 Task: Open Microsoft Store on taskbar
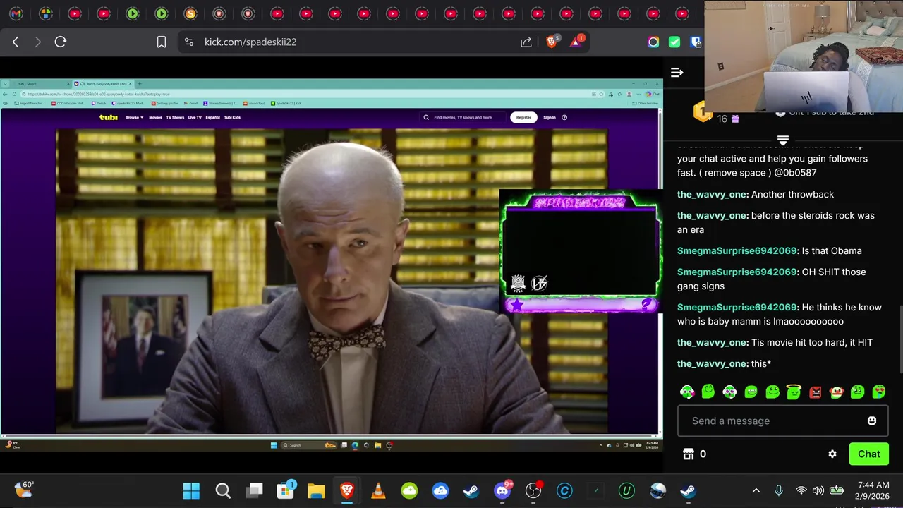tap(286, 490)
